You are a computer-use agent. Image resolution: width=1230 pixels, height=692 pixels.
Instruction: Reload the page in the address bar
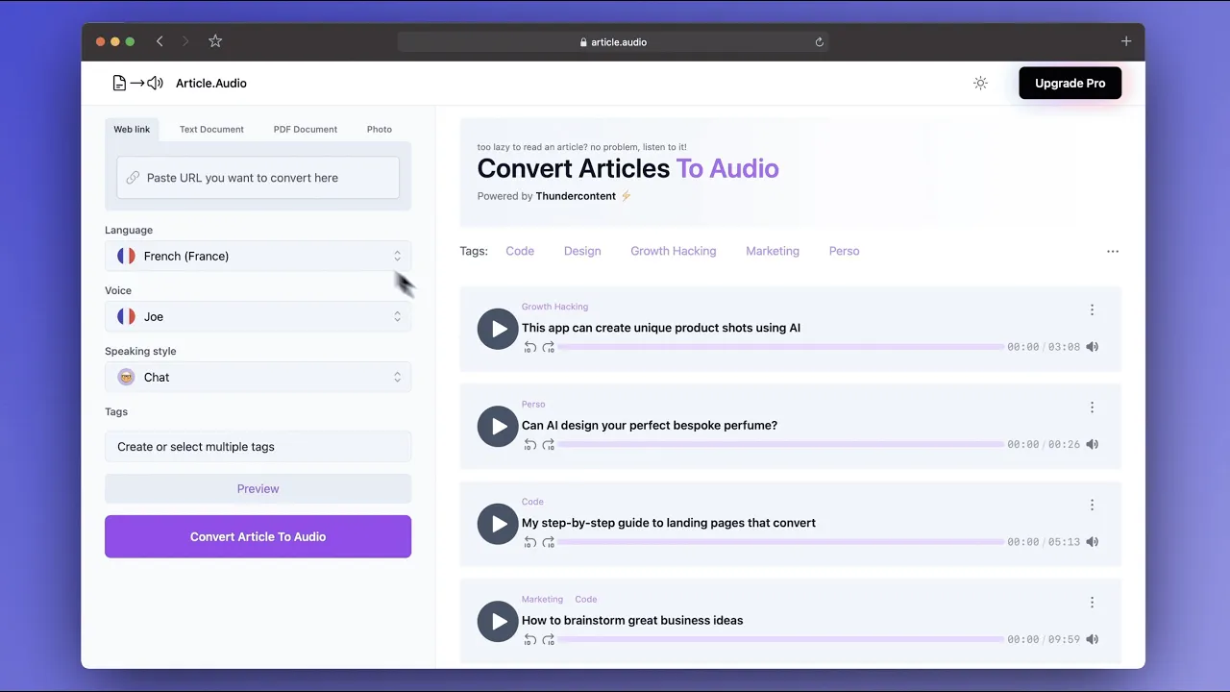coord(819,42)
